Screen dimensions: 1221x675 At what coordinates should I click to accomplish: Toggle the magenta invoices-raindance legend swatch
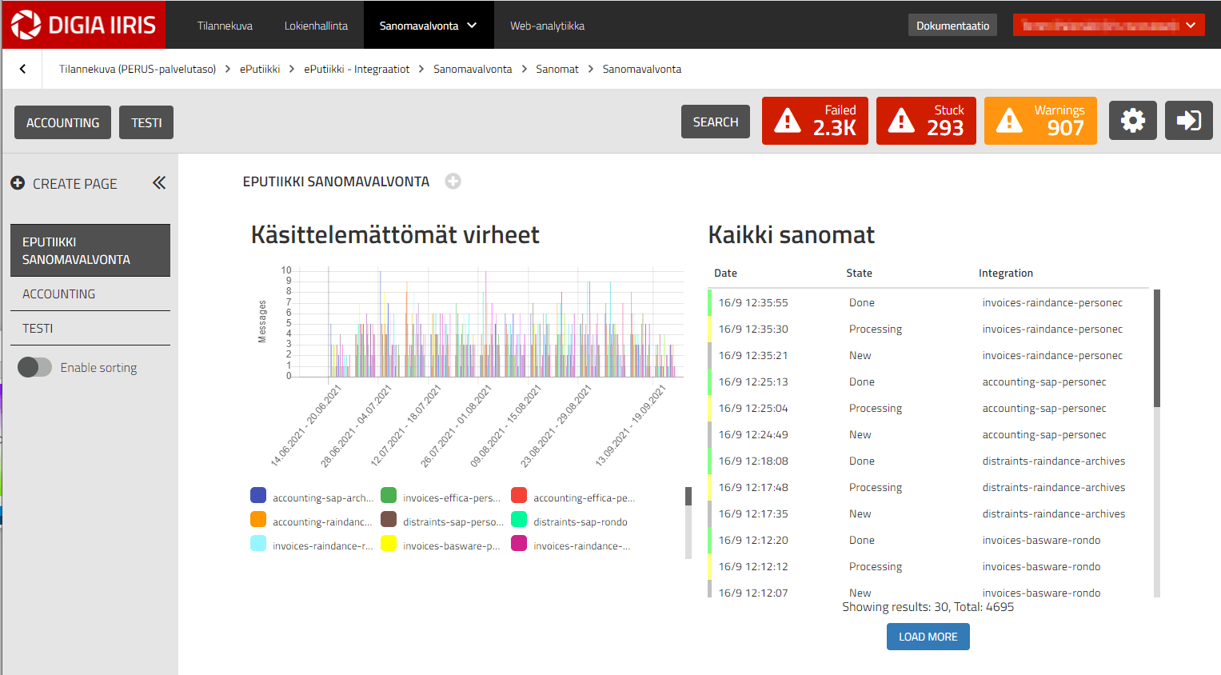pos(519,544)
